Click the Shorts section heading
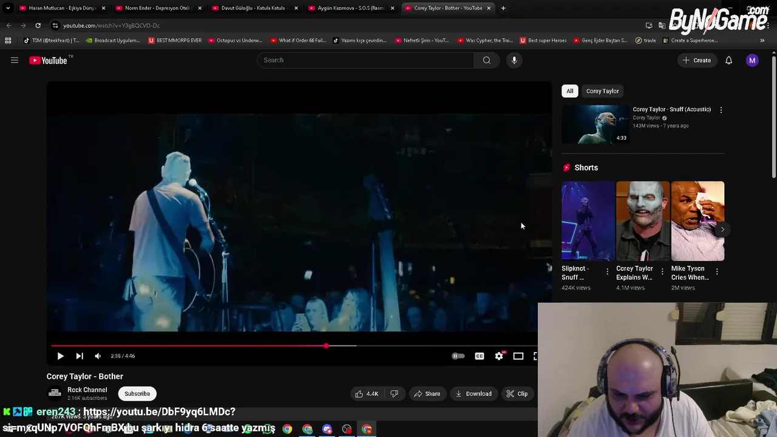This screenshot has height=437, width=777. [x=586, y=168]
